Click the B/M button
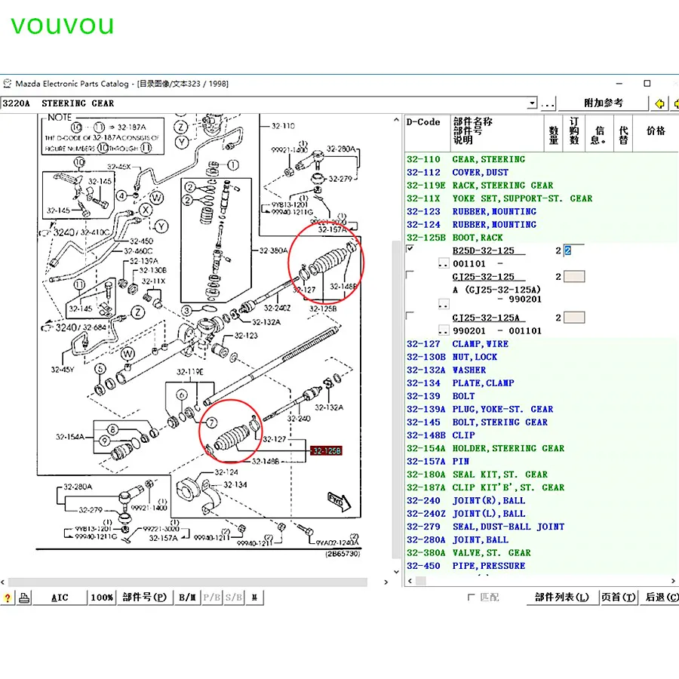679x679 pixels. pos(187,598)
